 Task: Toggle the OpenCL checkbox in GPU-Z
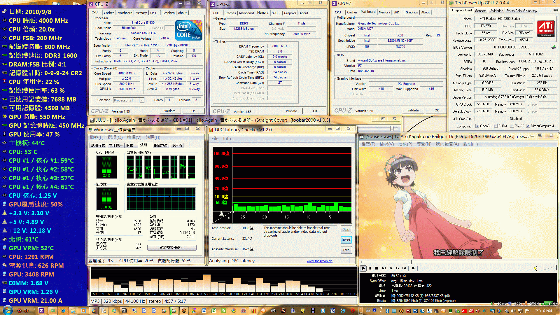[x=477, y=126]
